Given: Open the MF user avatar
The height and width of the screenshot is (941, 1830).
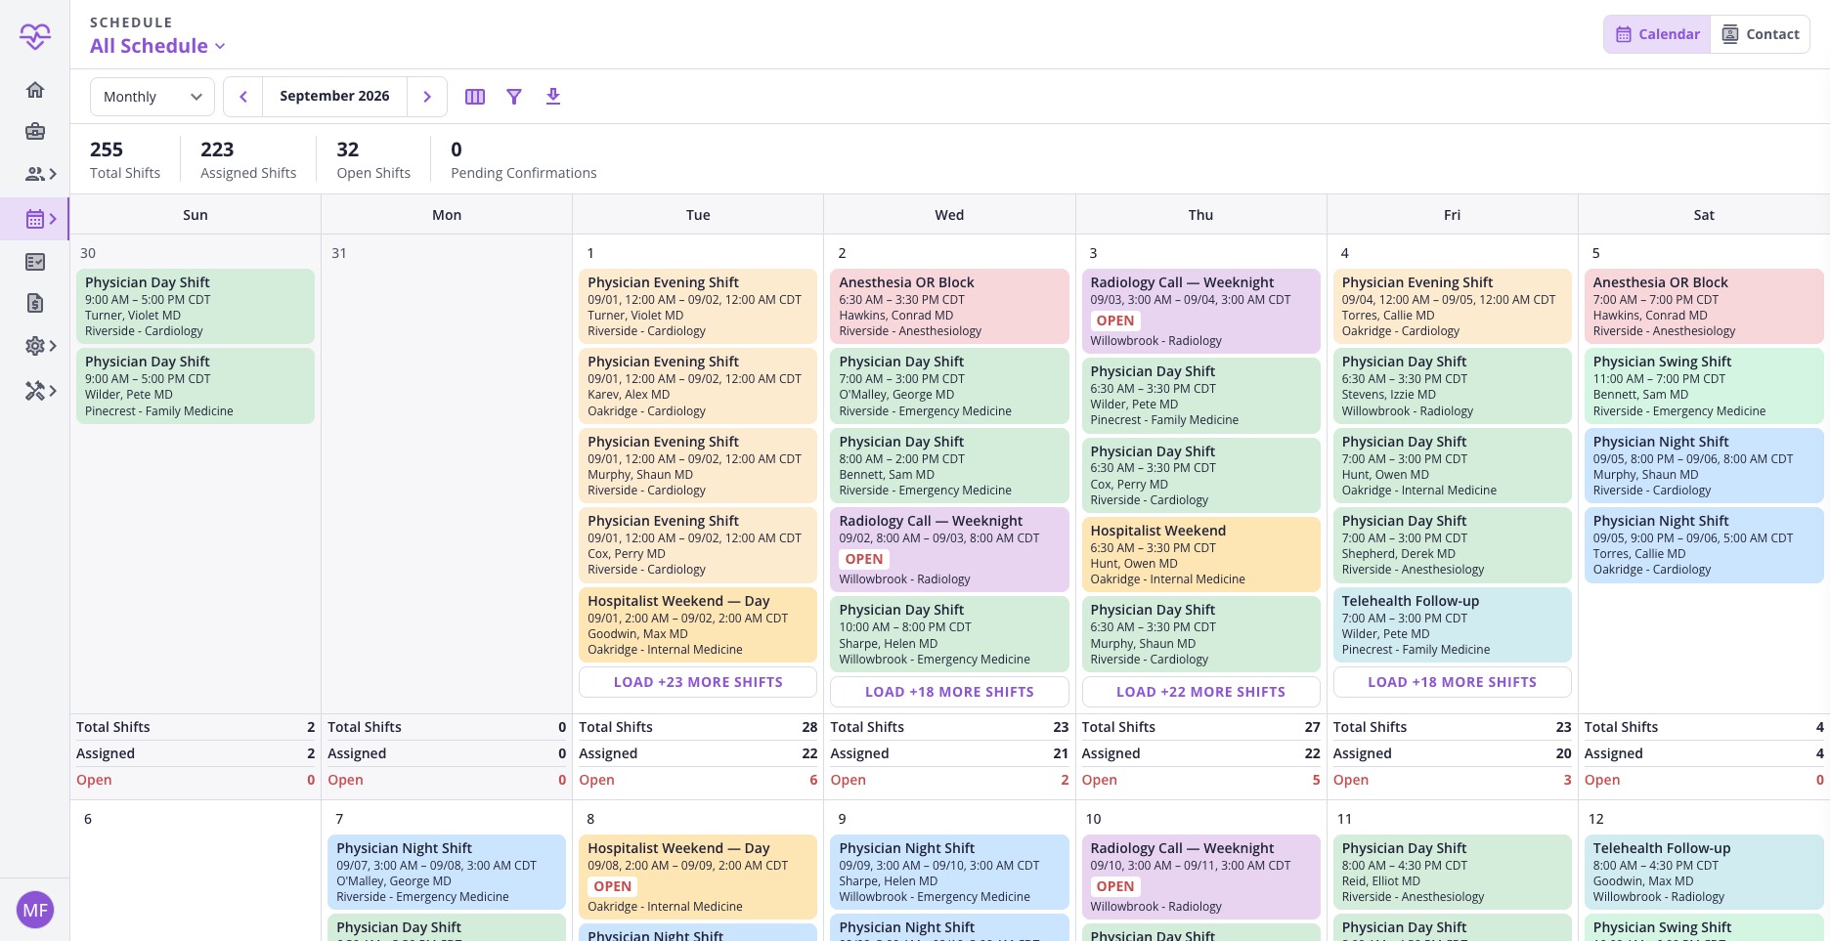Looking at the screenshot, I should click(35, 910).
